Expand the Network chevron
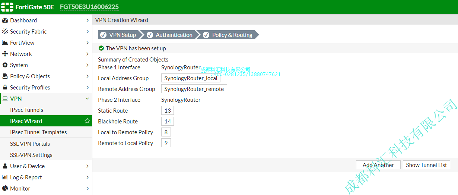This screenshot has width=458, height=195. (88, 54)
